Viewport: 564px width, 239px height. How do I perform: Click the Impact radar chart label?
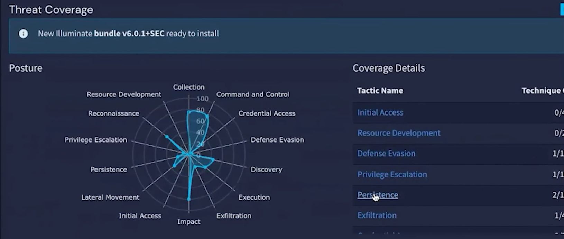click(x=189, y=222)
